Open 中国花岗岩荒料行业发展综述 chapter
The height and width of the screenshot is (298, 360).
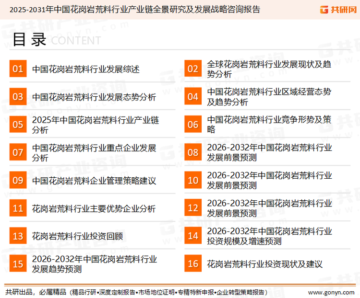[85, 69]
